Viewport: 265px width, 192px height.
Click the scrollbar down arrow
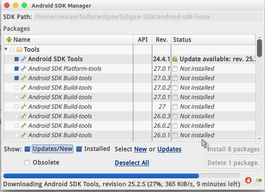pyautogui.click(x=260, y=139)
